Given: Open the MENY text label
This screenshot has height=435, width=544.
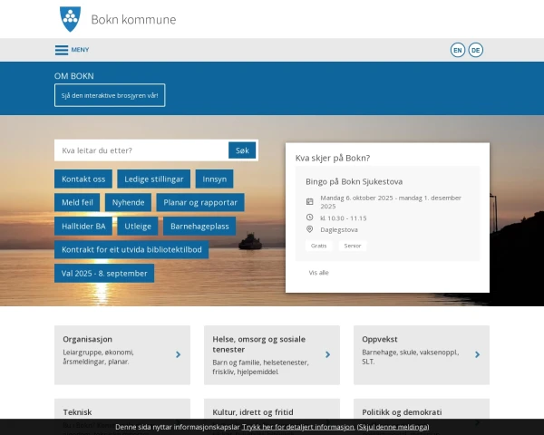Looking at the screenshot, I should pos(80,50).
